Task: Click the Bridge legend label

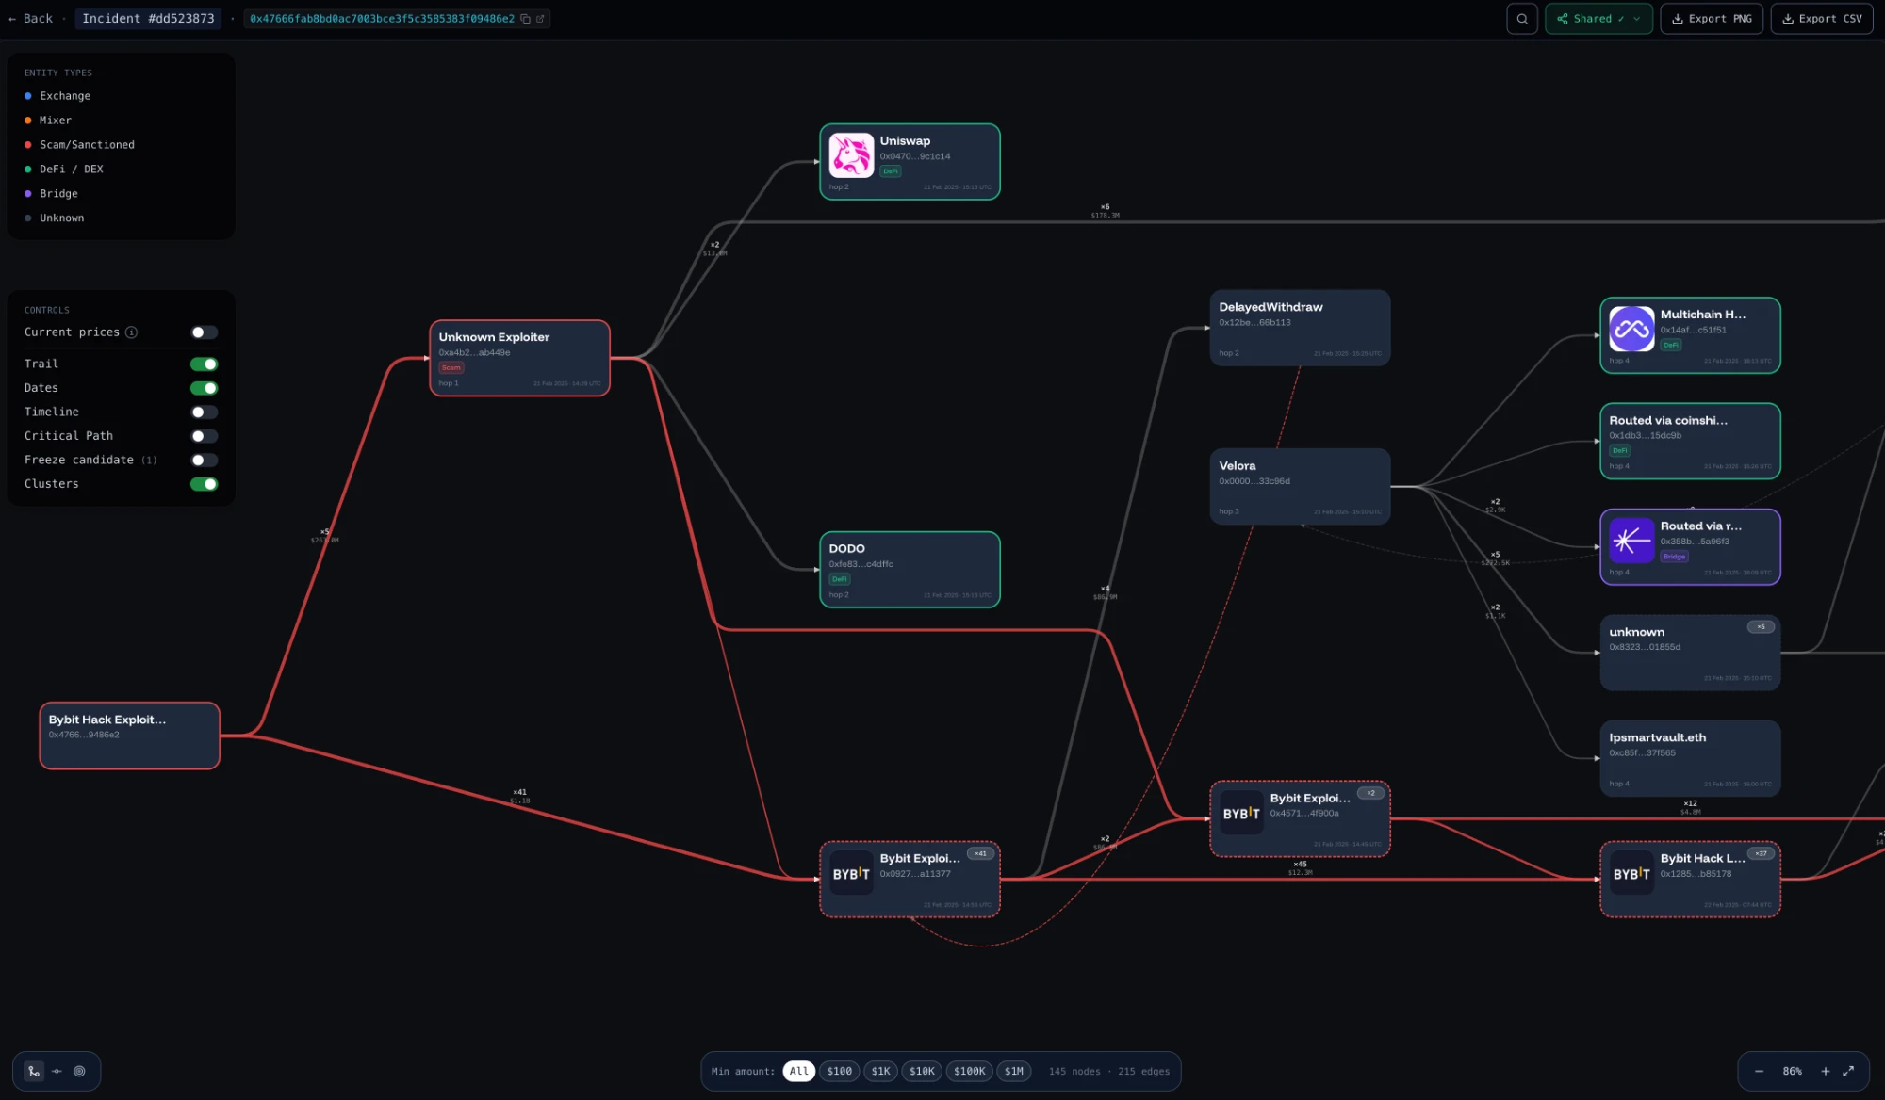Action: click(58, 194)
